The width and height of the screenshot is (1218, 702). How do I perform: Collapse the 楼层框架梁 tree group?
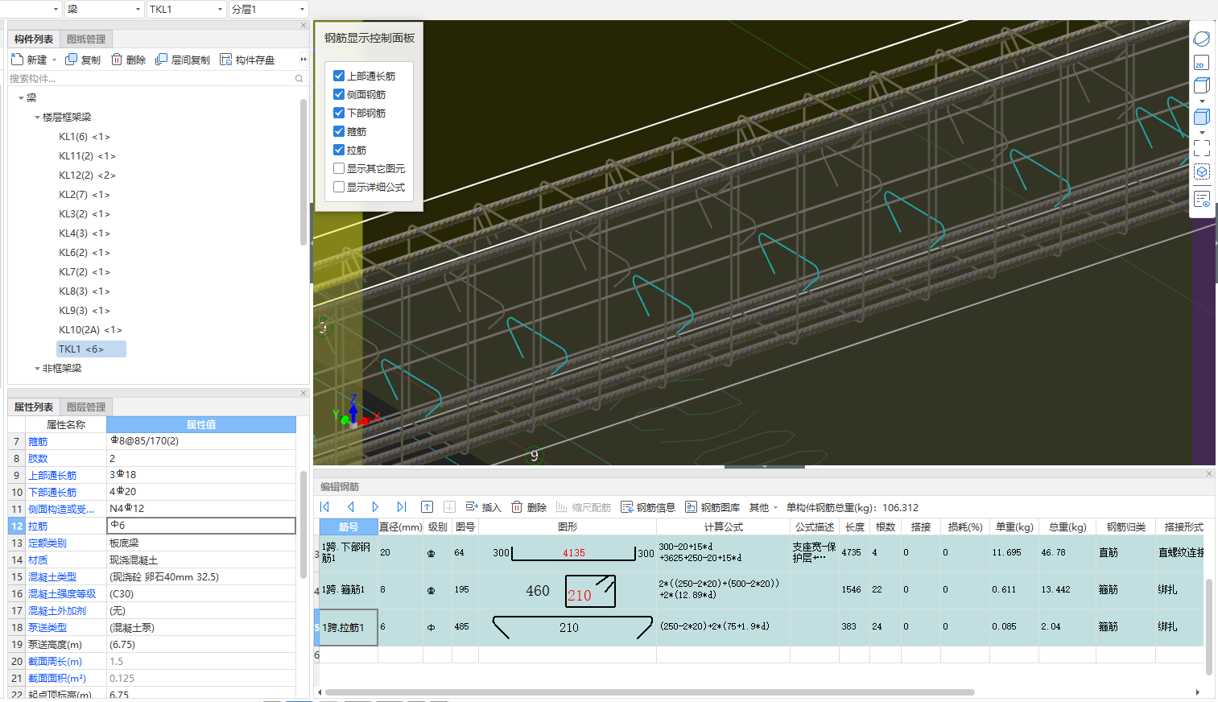(37, 118)
